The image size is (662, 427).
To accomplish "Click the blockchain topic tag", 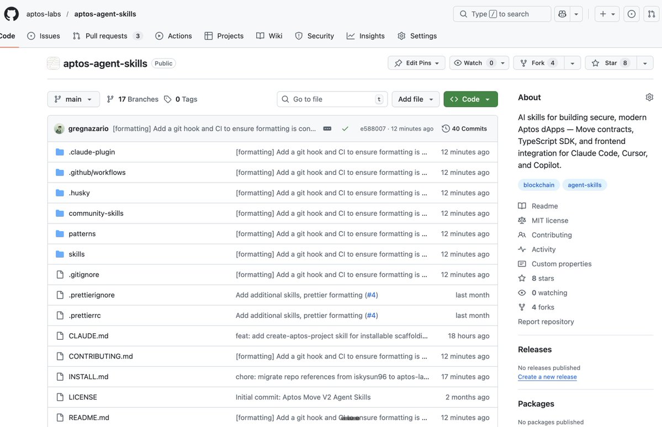I will coord(539,185).
